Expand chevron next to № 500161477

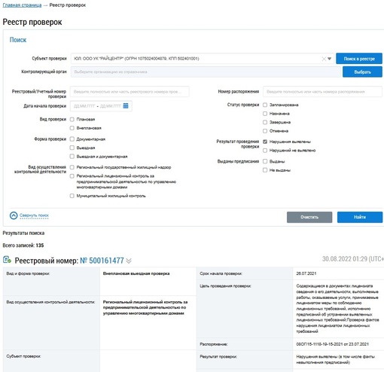129,261
